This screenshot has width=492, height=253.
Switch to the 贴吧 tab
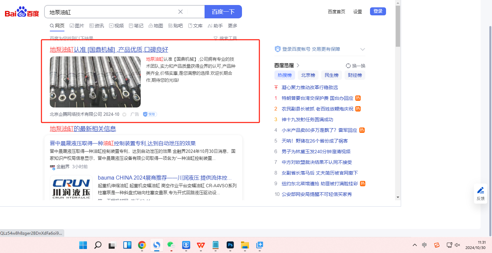(175, 26)
